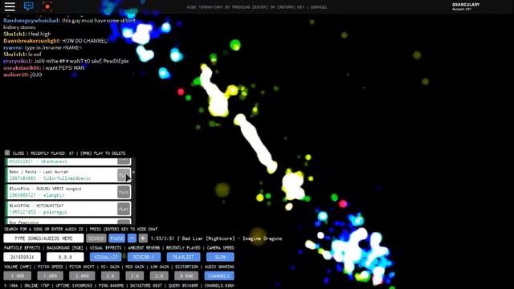514x289 pixels.
Task: Click Randomguywhoisbad's chat username
Action: click(x=32, y=20)
